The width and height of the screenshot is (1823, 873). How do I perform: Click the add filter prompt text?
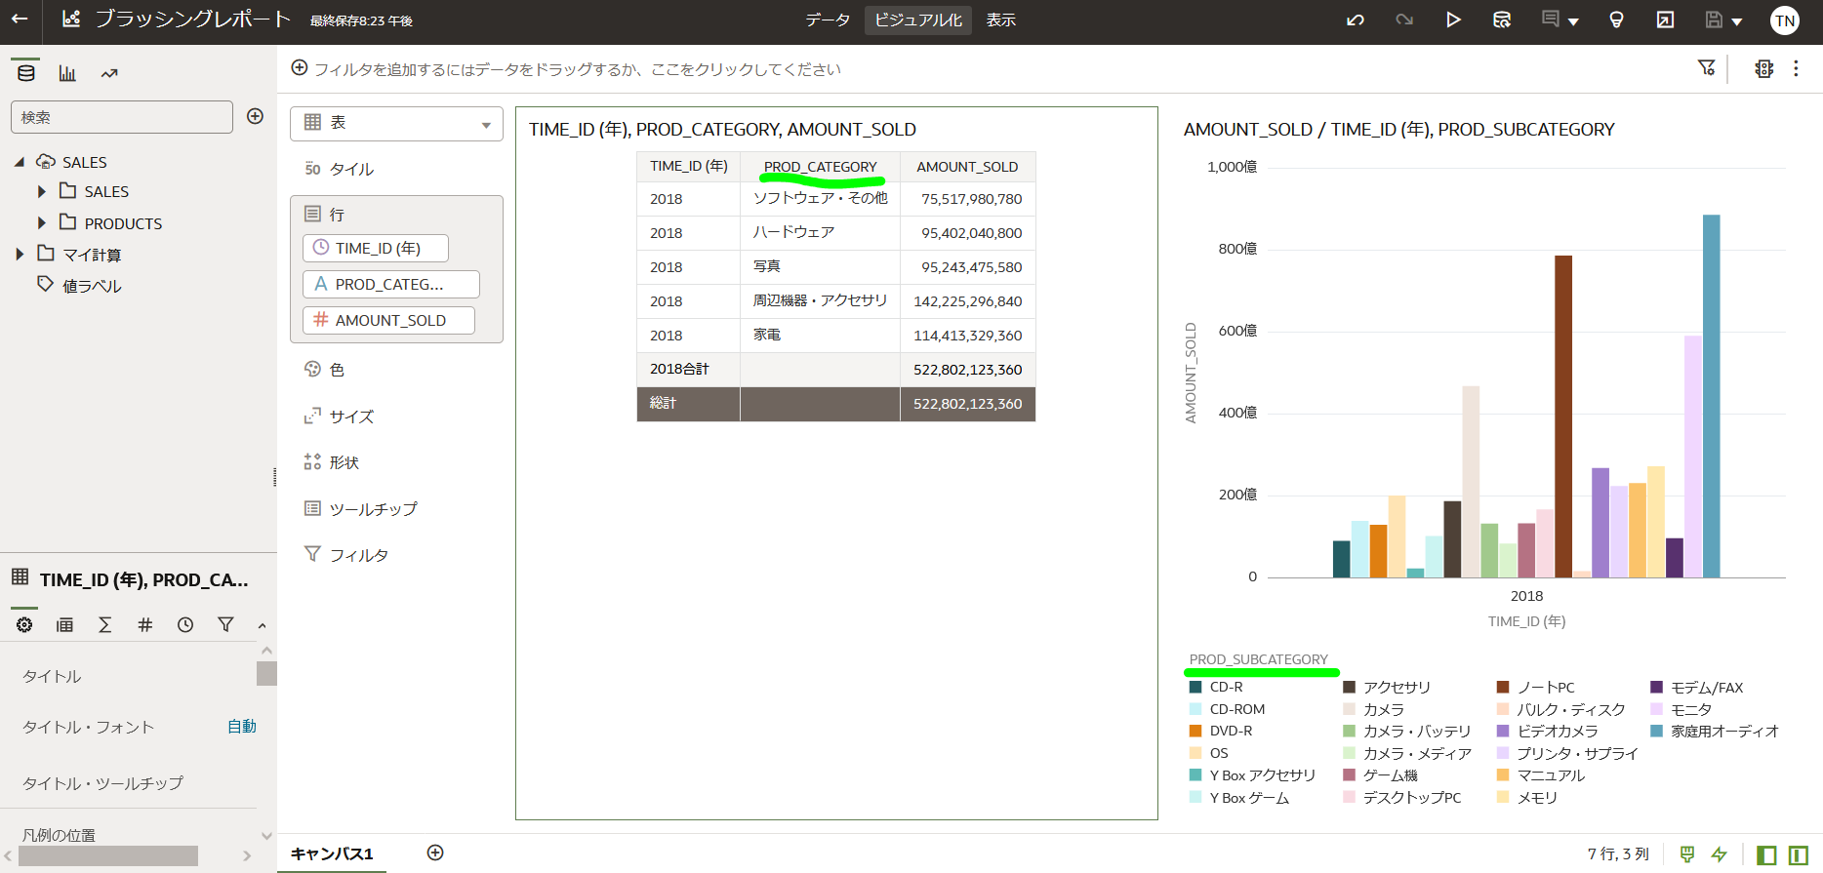point(577,69)
